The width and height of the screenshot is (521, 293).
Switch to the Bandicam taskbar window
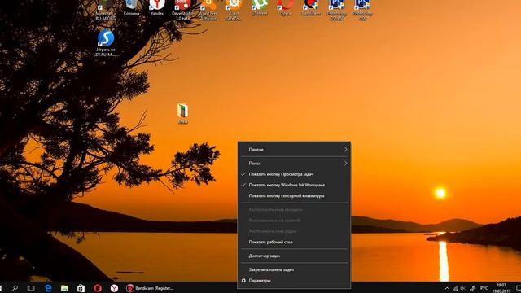tap(150, 288)
